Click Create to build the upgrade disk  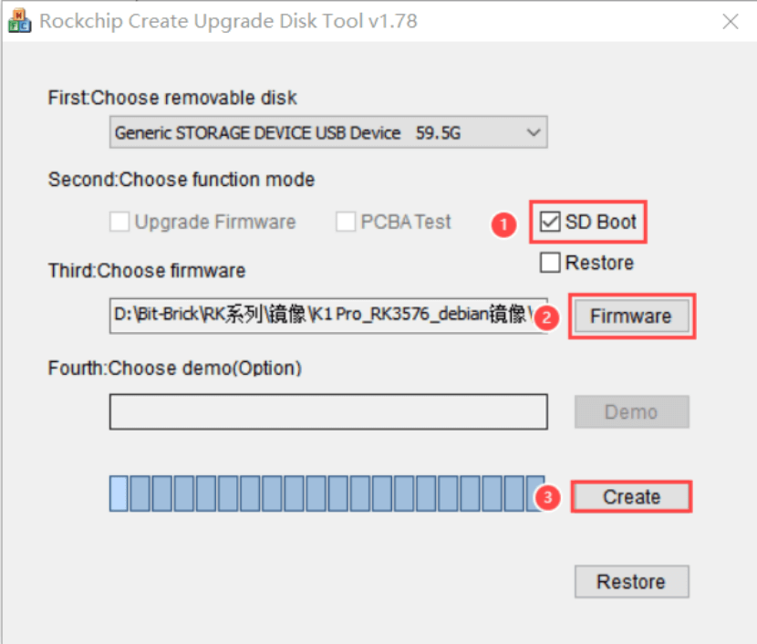(631, 497)
